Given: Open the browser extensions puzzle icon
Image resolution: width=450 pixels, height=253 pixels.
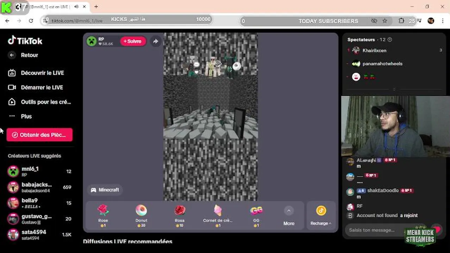Looking at the screenshot, I should (401, 21).
